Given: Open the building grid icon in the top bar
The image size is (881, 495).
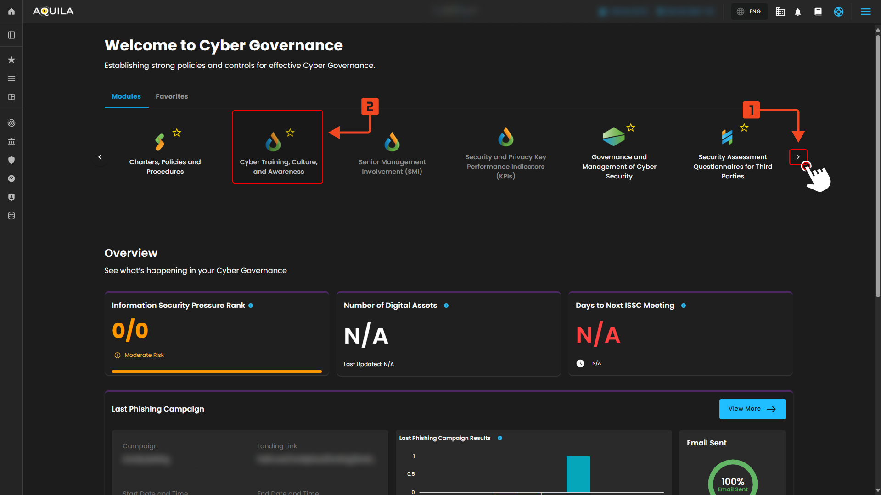Looking at the screenshot, I should (x=780, y=12).
